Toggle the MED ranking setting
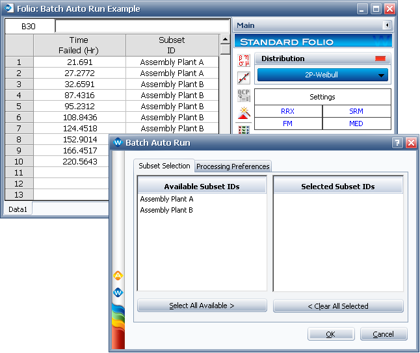The image size is (420, 353). pos(356,124)
